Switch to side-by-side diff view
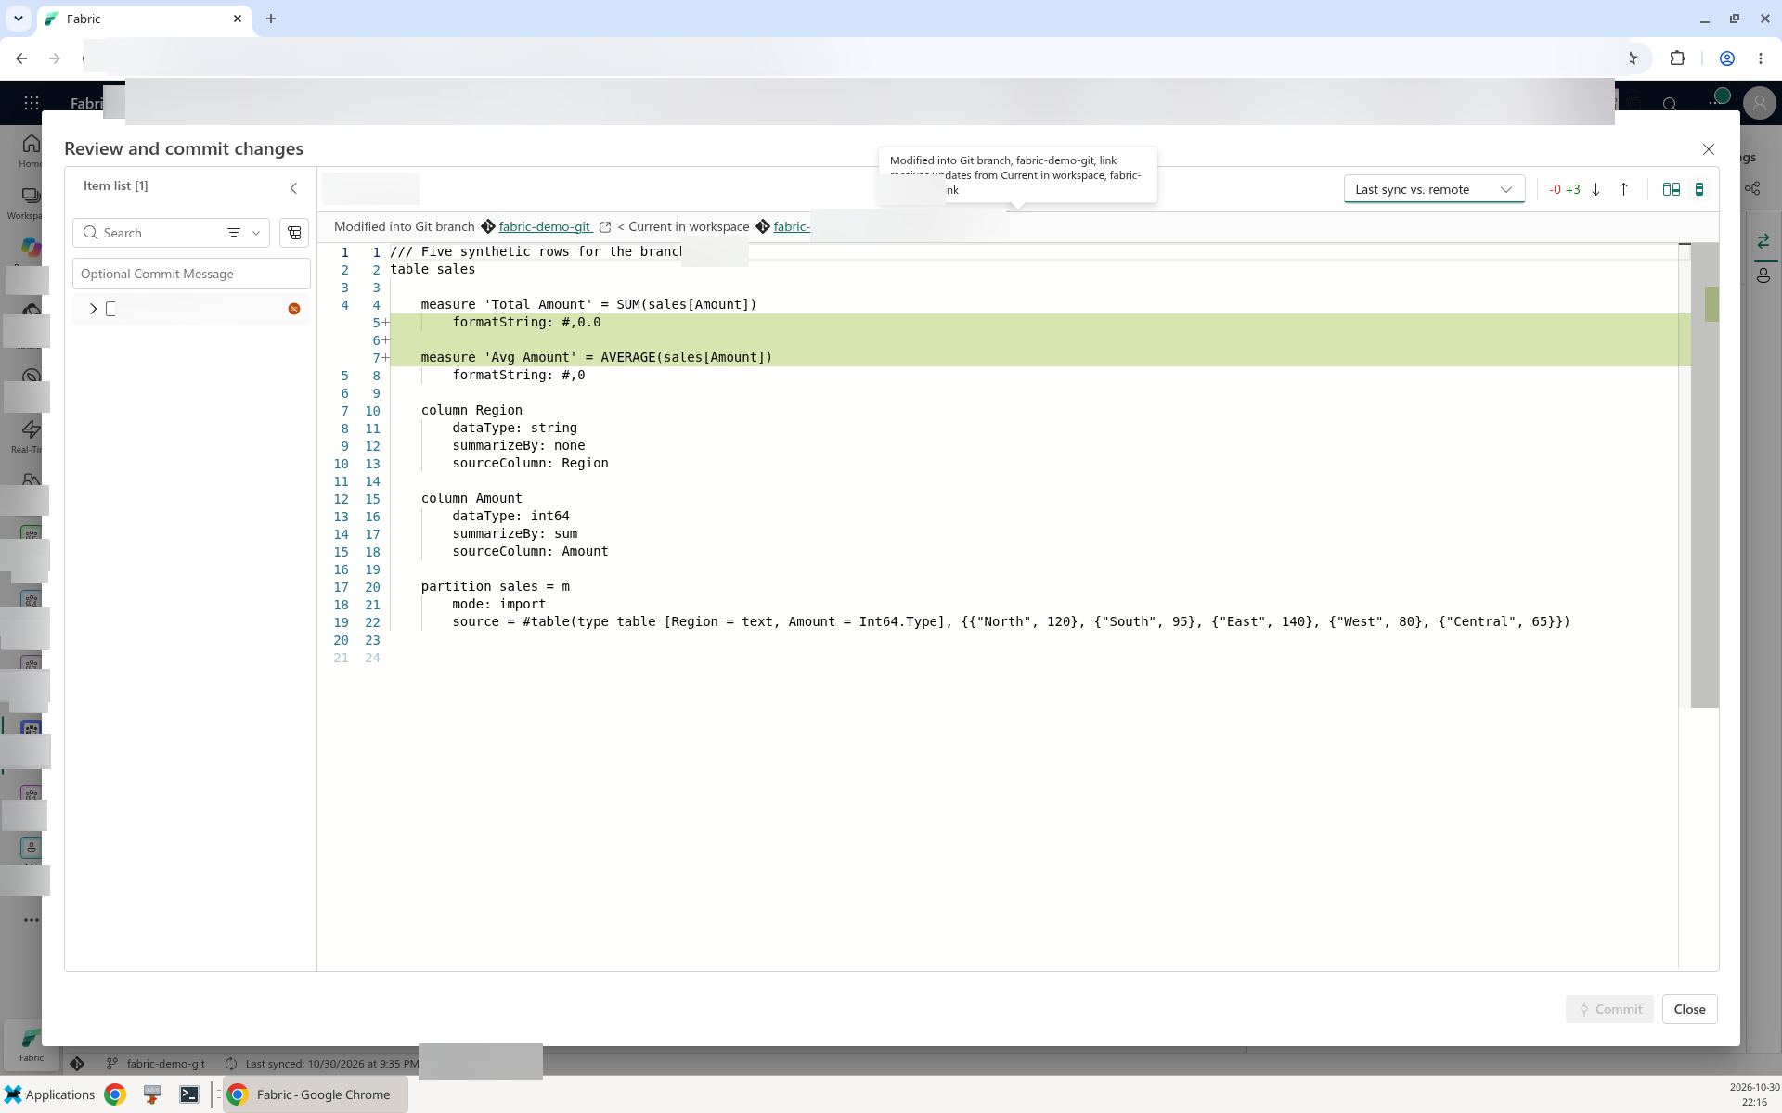 (1672, 189)
